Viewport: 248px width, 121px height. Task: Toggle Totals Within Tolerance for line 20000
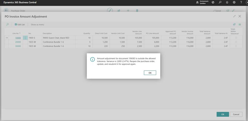click(x=236, y=42)
